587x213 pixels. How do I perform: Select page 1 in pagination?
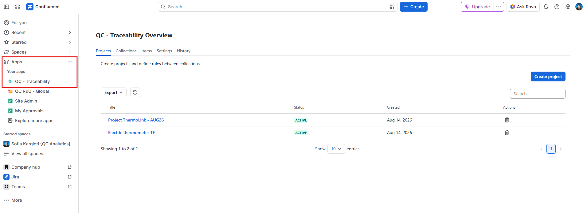pyautogui.click(x=551, y=149)
